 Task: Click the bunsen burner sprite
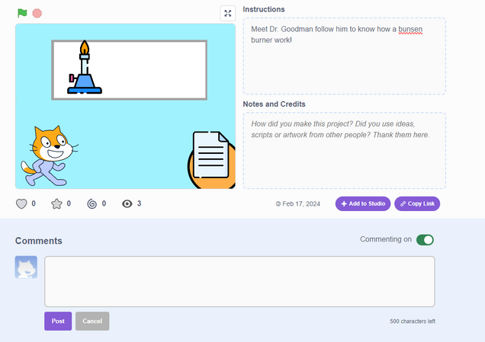click(85, 67)
